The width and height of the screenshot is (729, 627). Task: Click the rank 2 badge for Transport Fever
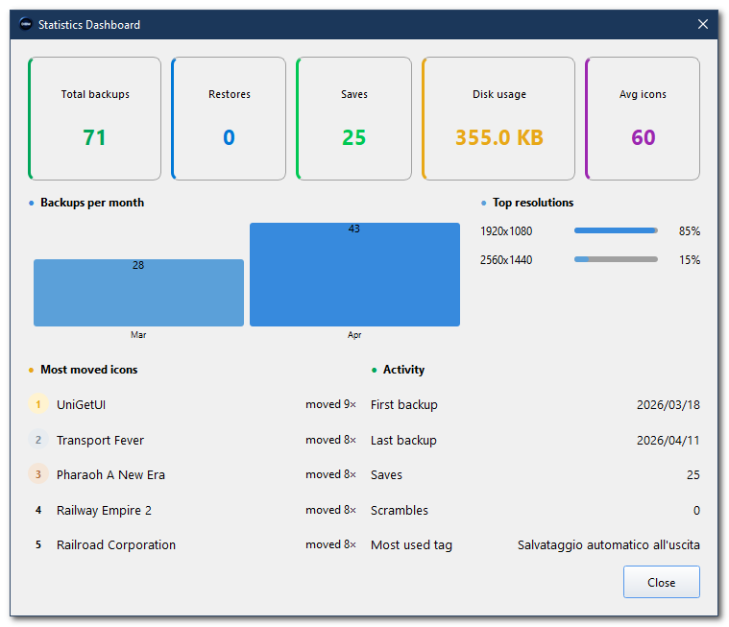coord(38,439)
